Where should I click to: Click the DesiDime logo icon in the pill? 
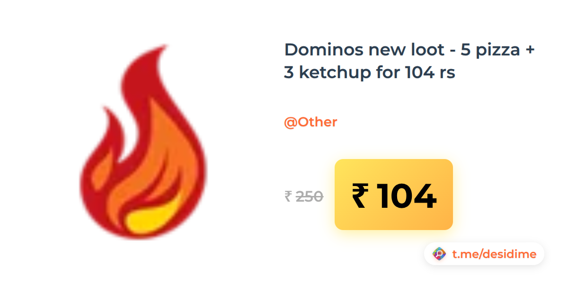(x=440, y=254)
